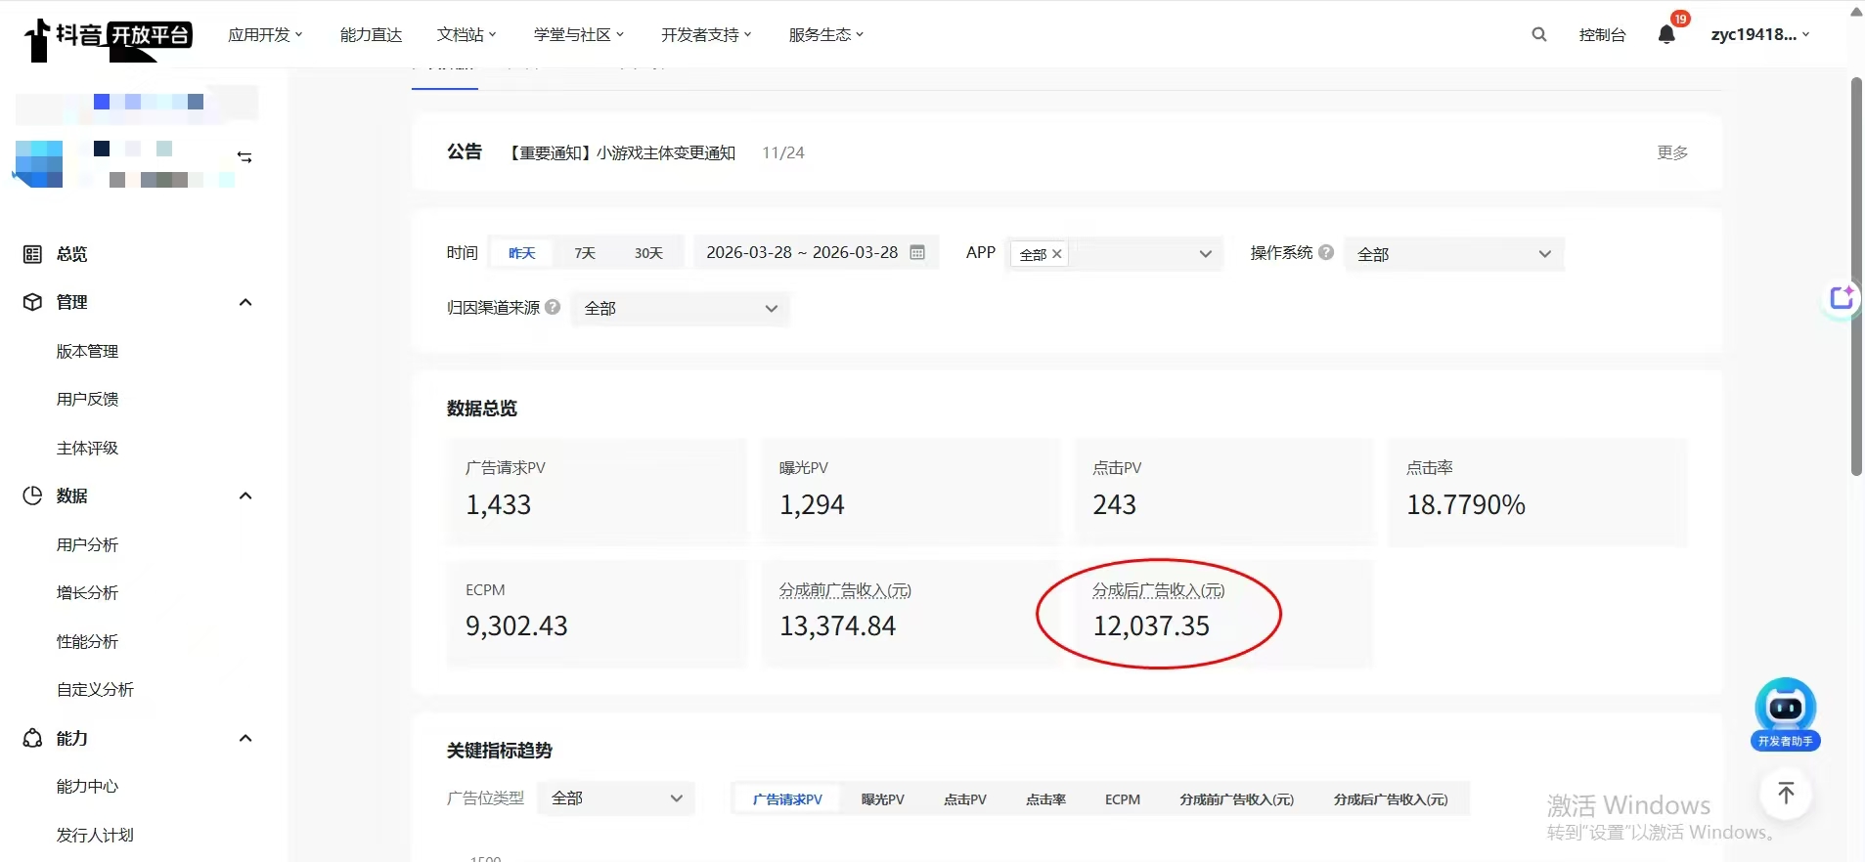Screen dimensions: 1865x862
Task: Open the 归因渠道来源 dropdown
Action: pos(681,308)
